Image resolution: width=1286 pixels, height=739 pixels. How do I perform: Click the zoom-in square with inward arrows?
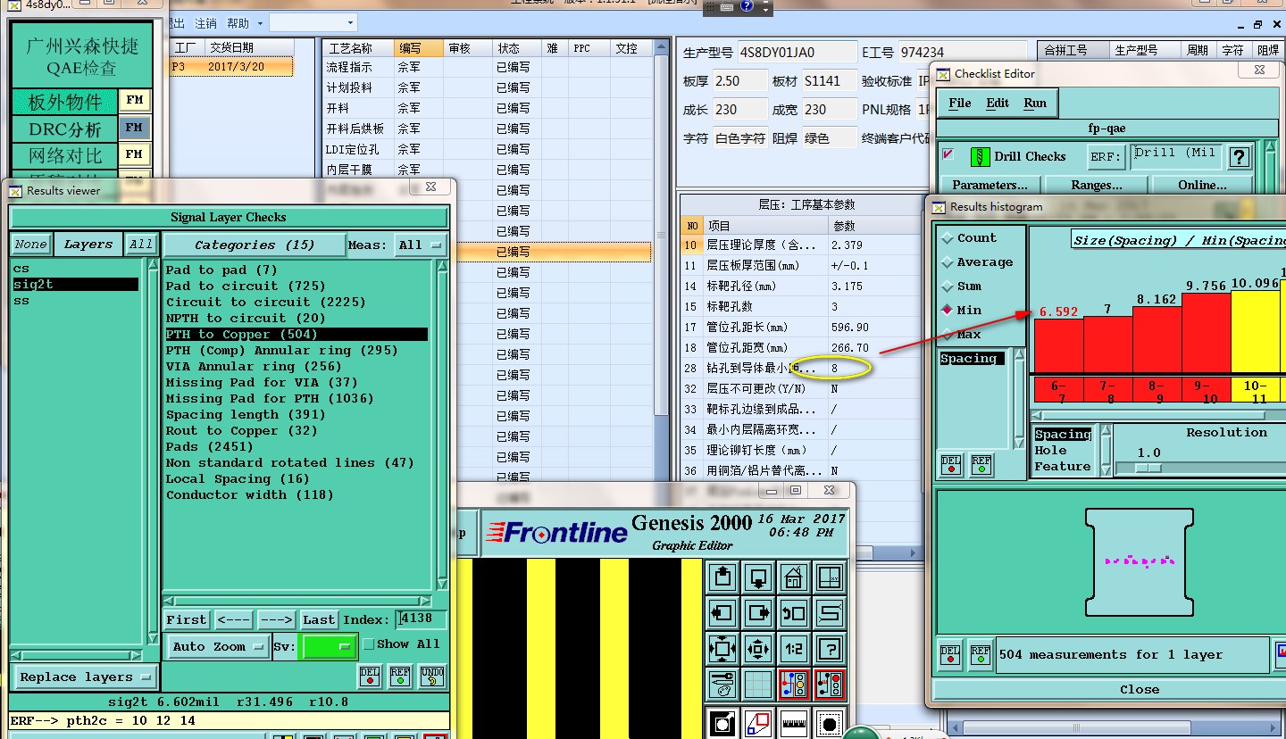click(x=722, y=649)
